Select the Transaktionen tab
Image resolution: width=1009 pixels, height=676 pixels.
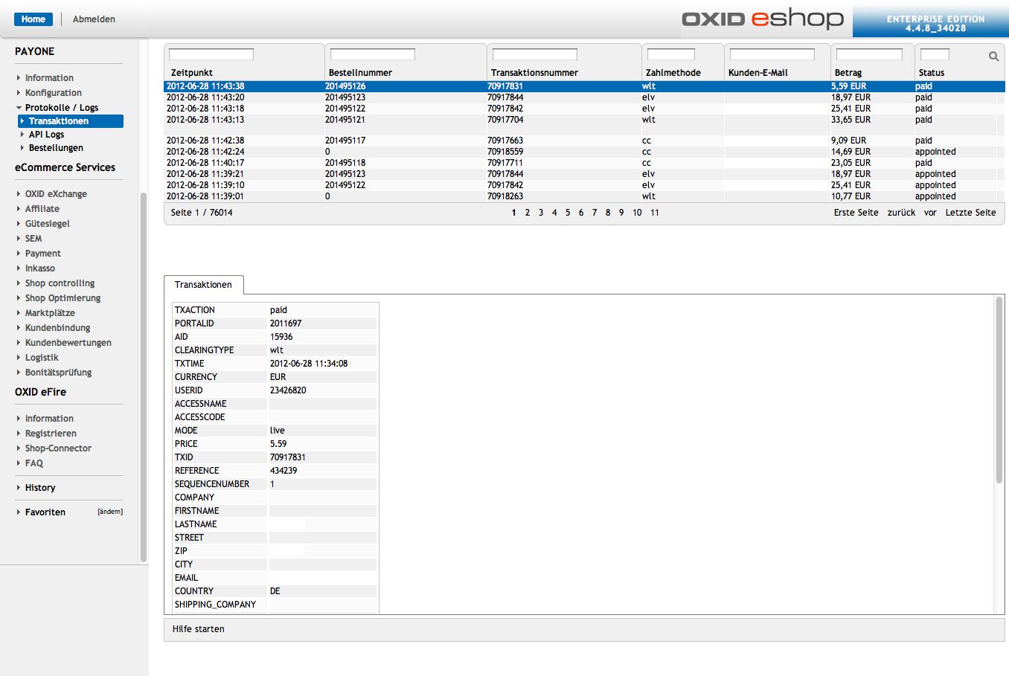click(203, 285)
